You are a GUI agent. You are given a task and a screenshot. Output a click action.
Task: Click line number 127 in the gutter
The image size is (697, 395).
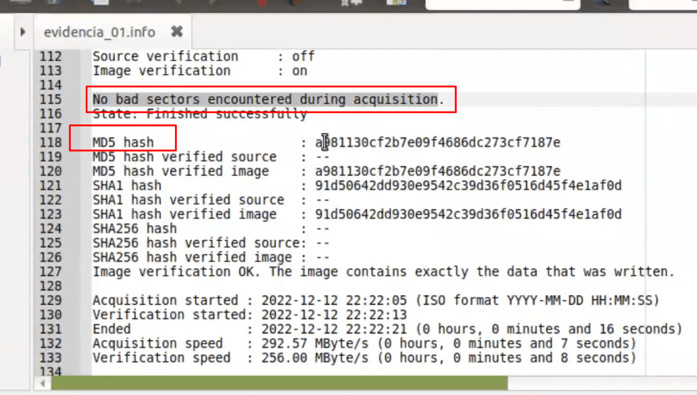point(50,272)
